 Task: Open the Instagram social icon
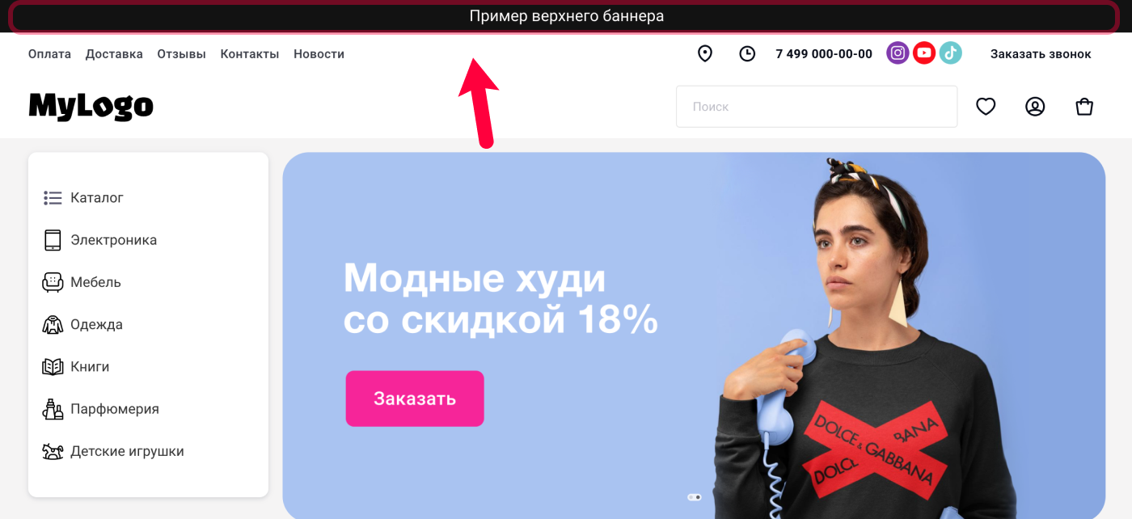pos(898,53)
